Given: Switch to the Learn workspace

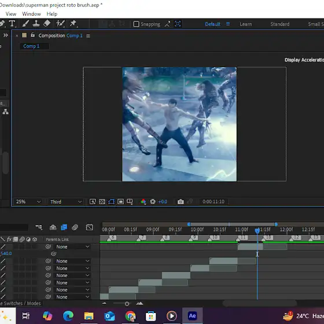Looking at the screenshot, I should coord(246,24).
